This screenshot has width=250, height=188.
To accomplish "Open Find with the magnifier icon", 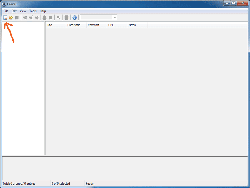I will [58, 18].
